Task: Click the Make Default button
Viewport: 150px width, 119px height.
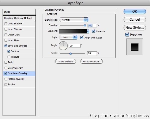Action: [x=66, y=62]
